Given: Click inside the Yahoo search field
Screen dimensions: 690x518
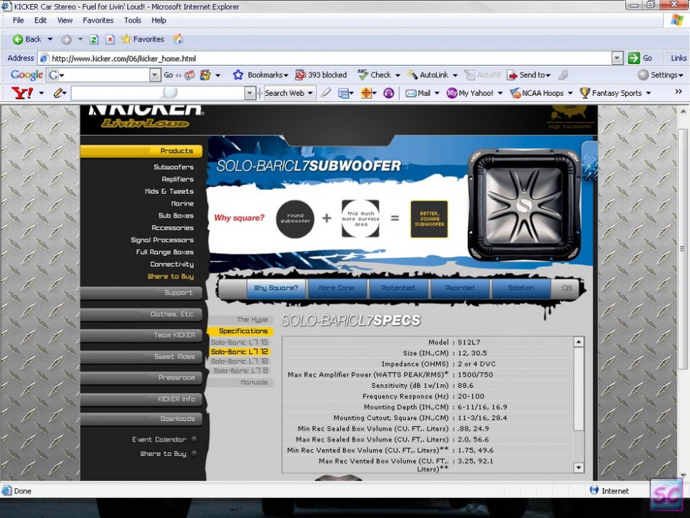Looking at the screenshot, I should [158, 93].
